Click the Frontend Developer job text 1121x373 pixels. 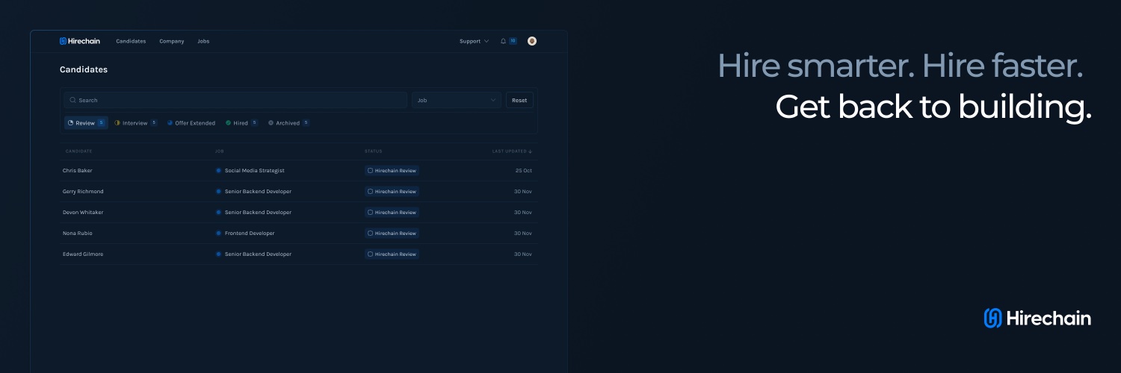250,233
